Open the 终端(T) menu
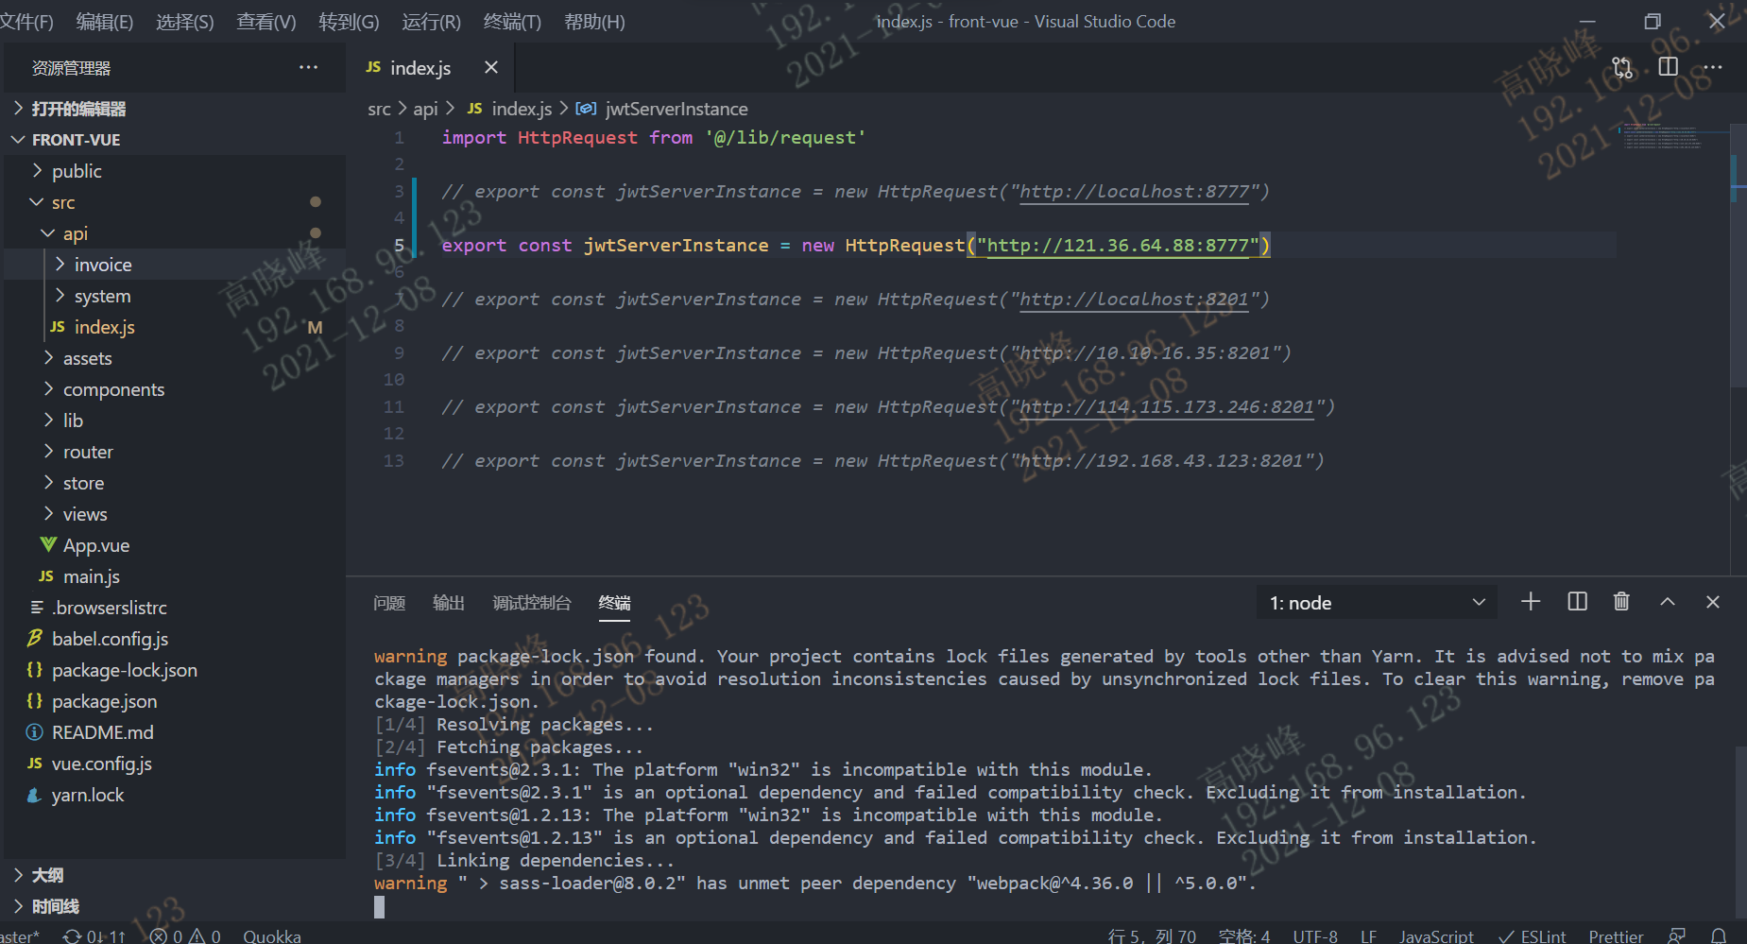Screen dimensions: 1747x944 pos(512,22)
